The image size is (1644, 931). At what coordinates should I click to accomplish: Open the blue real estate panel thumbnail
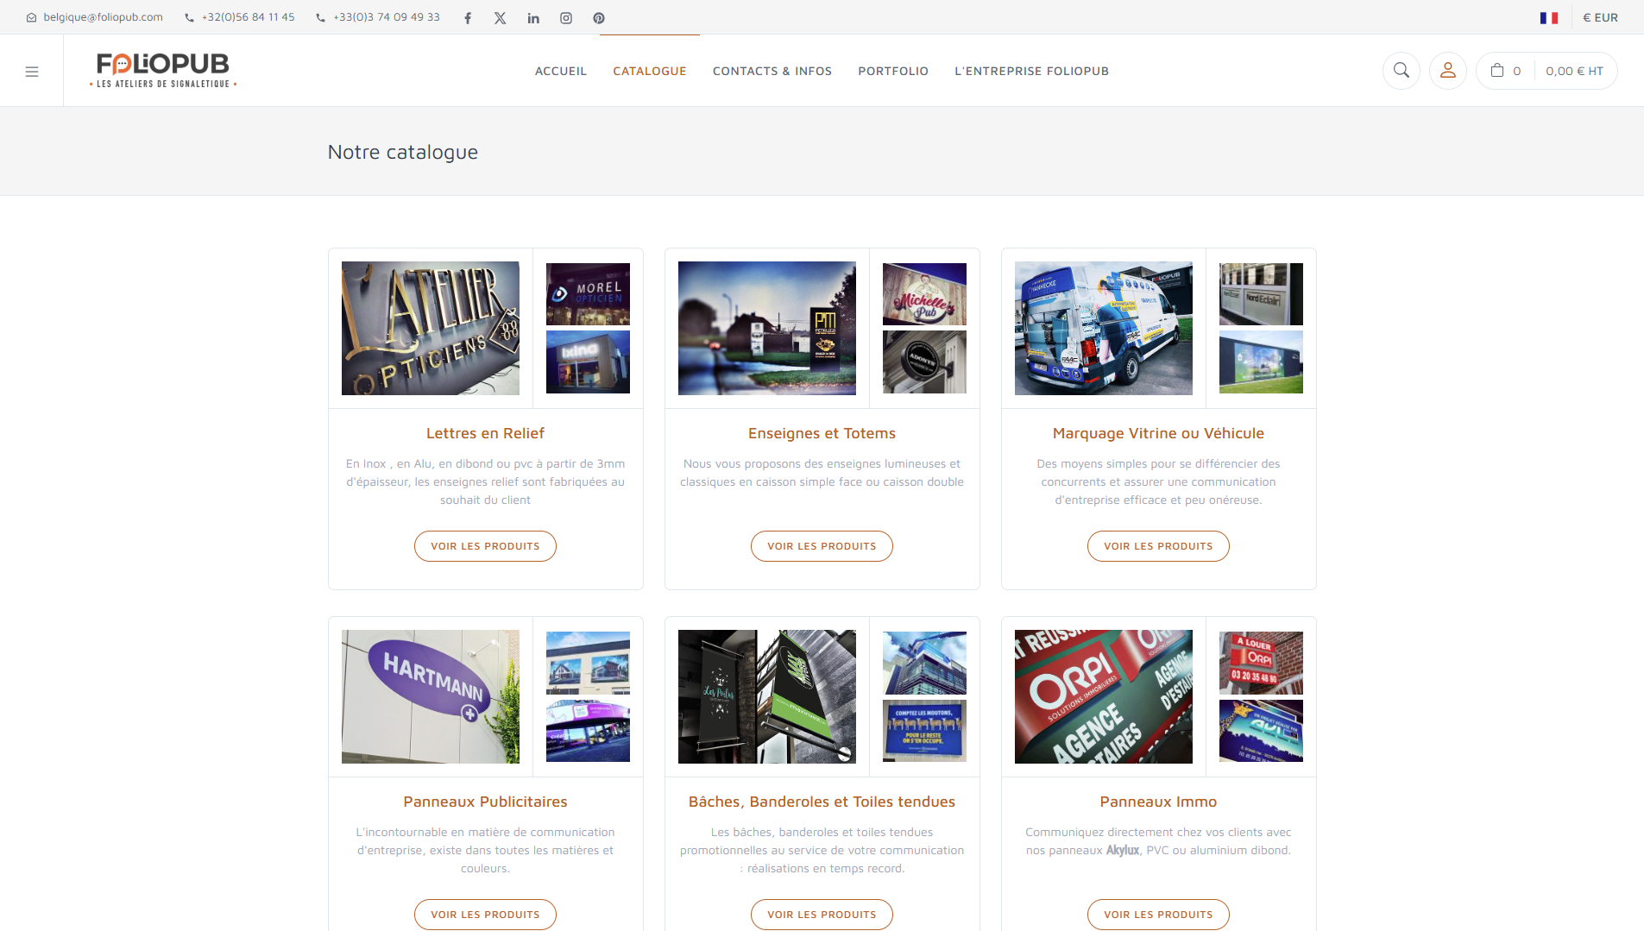pyautogui.click(x=1261, y=731)
